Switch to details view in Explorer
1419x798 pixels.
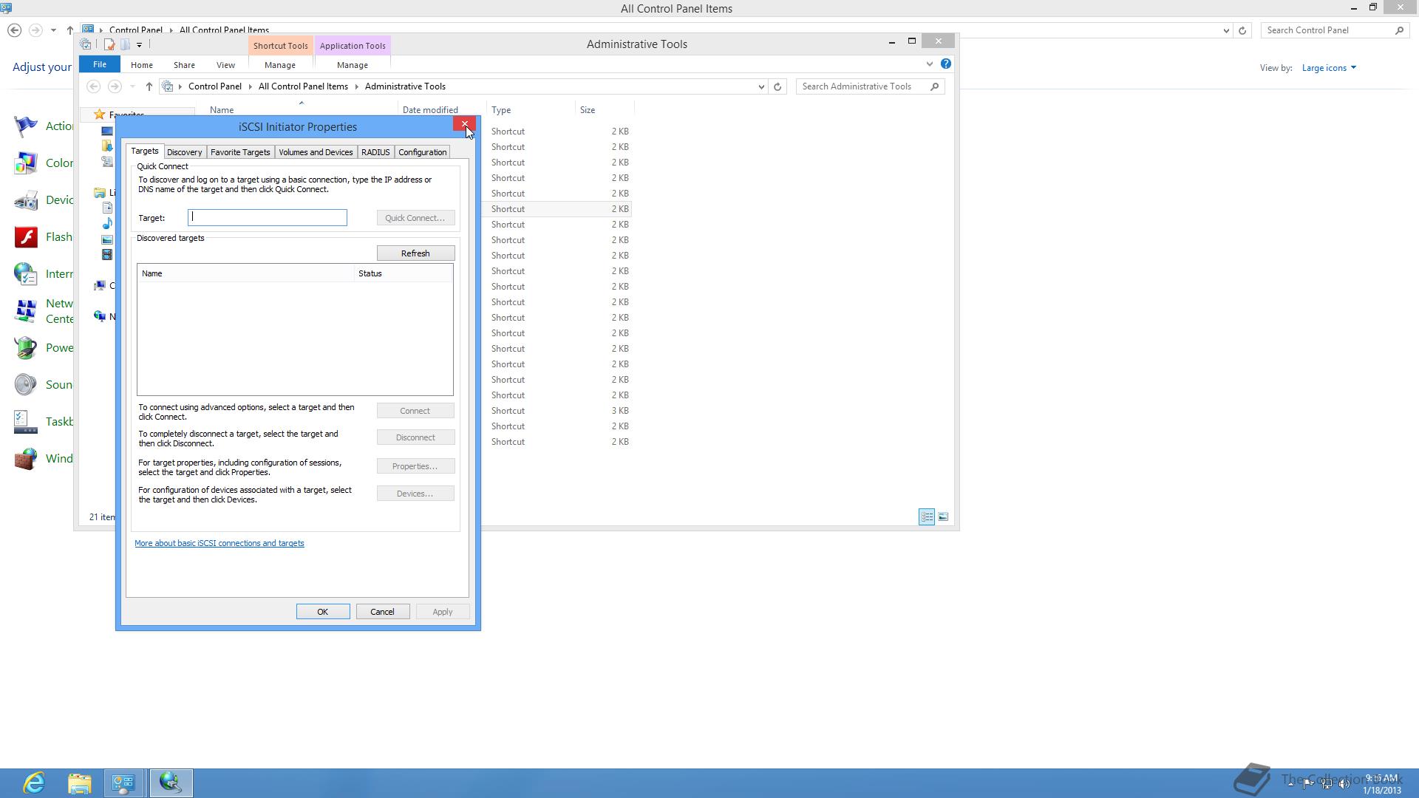click(927, 517)
